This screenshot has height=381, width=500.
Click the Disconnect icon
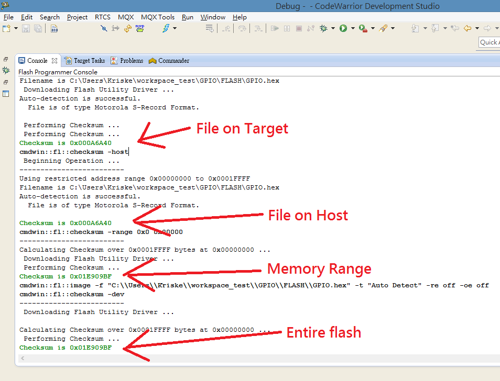tap(311, 29)
